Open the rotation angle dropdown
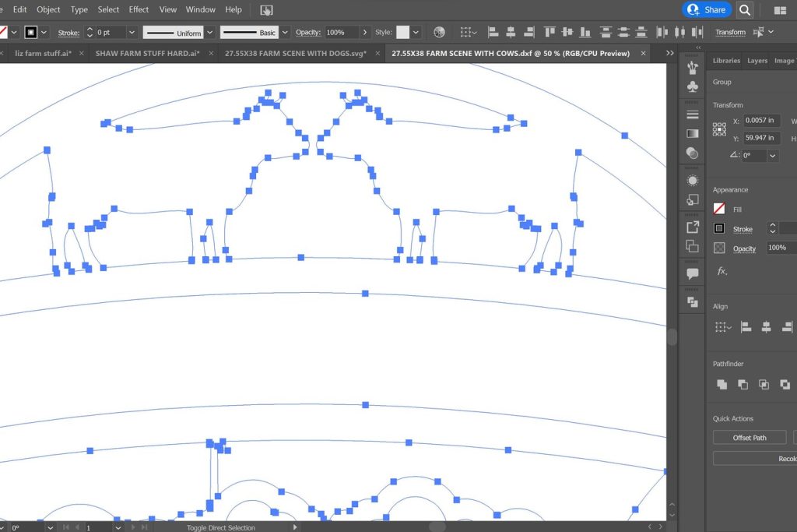The image size is (797, 532). tap(772, 156)
